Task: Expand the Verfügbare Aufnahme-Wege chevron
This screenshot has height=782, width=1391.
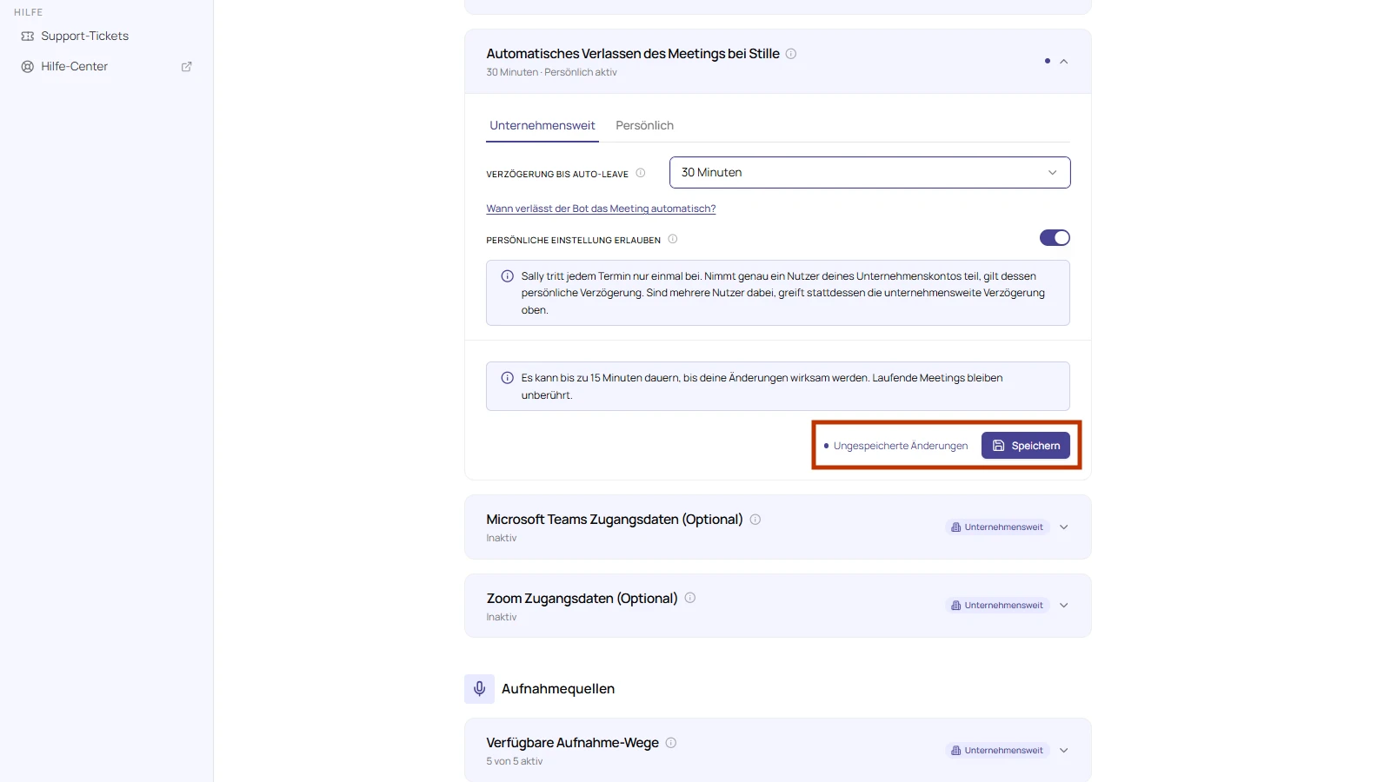Action: (1063, 751)
